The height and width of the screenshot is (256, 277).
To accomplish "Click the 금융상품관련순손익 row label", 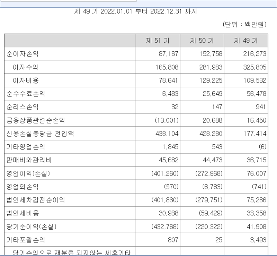I will (x=36, y=120).
